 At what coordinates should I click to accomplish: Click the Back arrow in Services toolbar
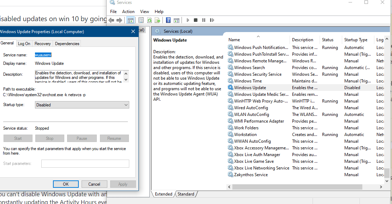112,20
